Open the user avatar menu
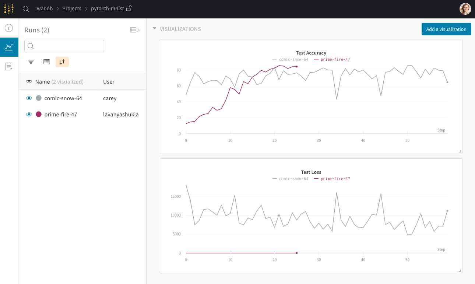Image resolution: width=475 pixels, height=284 pixels. pyautogui.click(x=465, y=9)
